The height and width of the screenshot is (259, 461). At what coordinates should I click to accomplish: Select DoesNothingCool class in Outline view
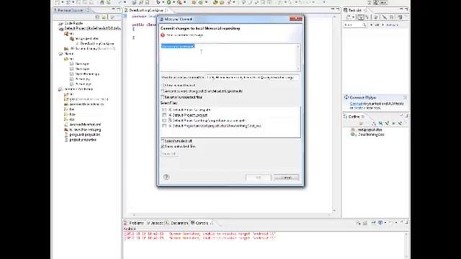tap(368, 135)
